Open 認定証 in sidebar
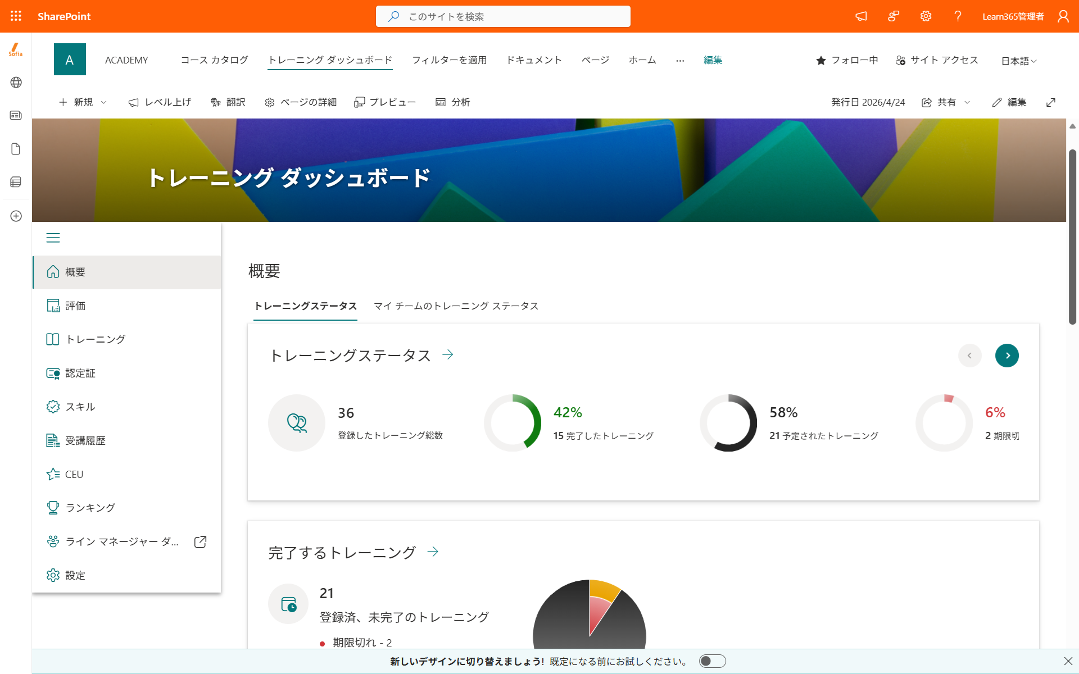 (x=127, y=373)
